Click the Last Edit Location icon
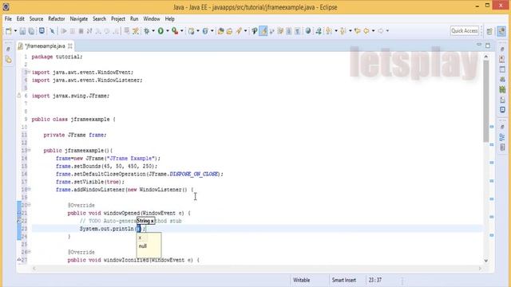Viewport: 511px width, 287px height. pos(358,31)
